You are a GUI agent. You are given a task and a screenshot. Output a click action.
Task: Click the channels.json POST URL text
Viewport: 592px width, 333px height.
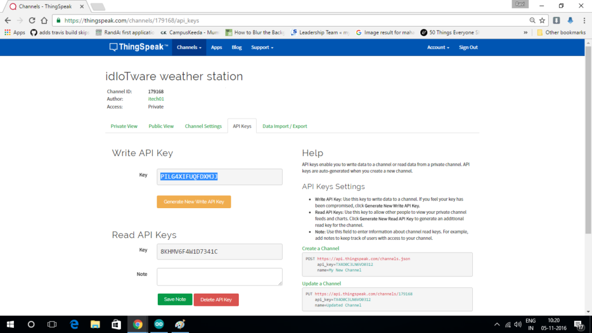363,259
